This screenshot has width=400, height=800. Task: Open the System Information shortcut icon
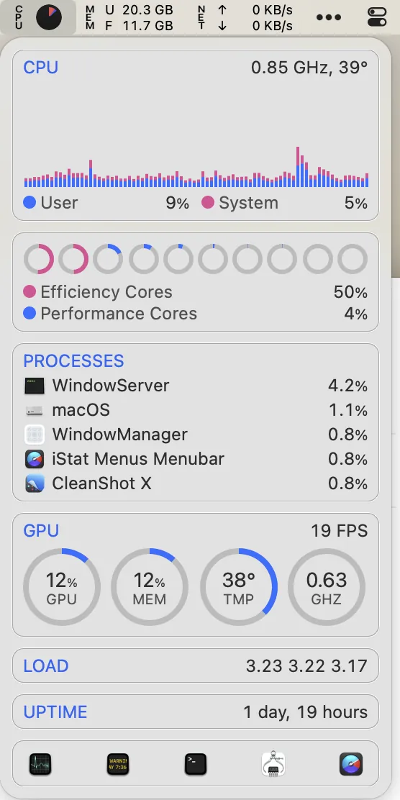273,764
